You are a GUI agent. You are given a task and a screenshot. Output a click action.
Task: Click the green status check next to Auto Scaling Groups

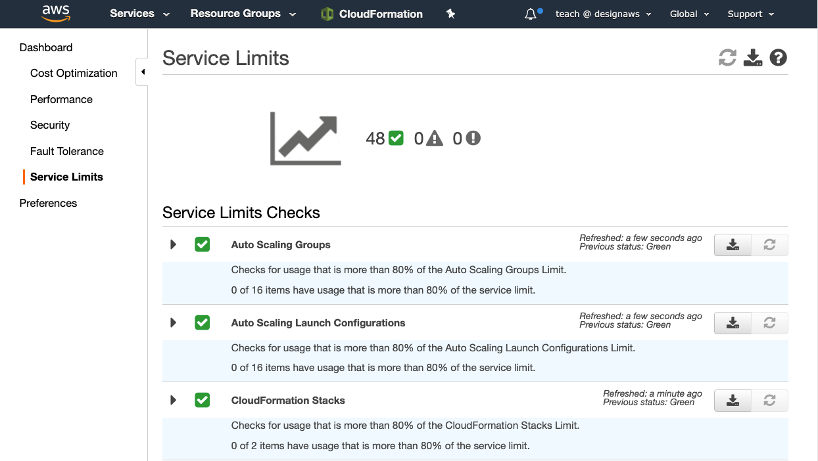[x=202, y=244]
